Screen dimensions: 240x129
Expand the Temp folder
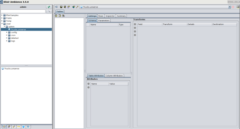[2, 21]
